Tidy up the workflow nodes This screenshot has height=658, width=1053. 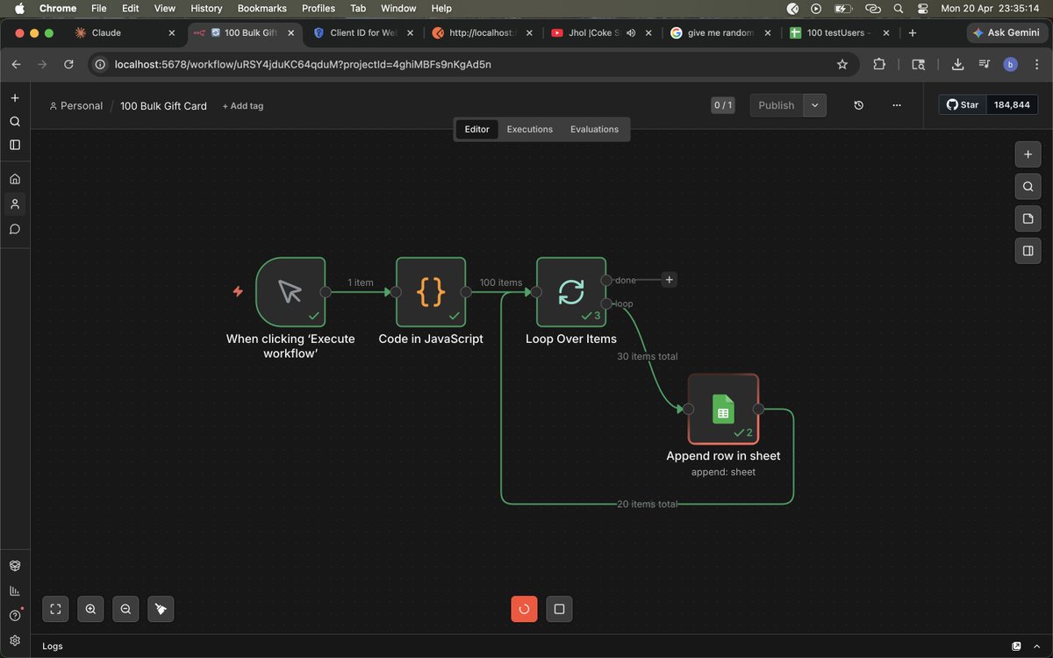tap(161, 609)
